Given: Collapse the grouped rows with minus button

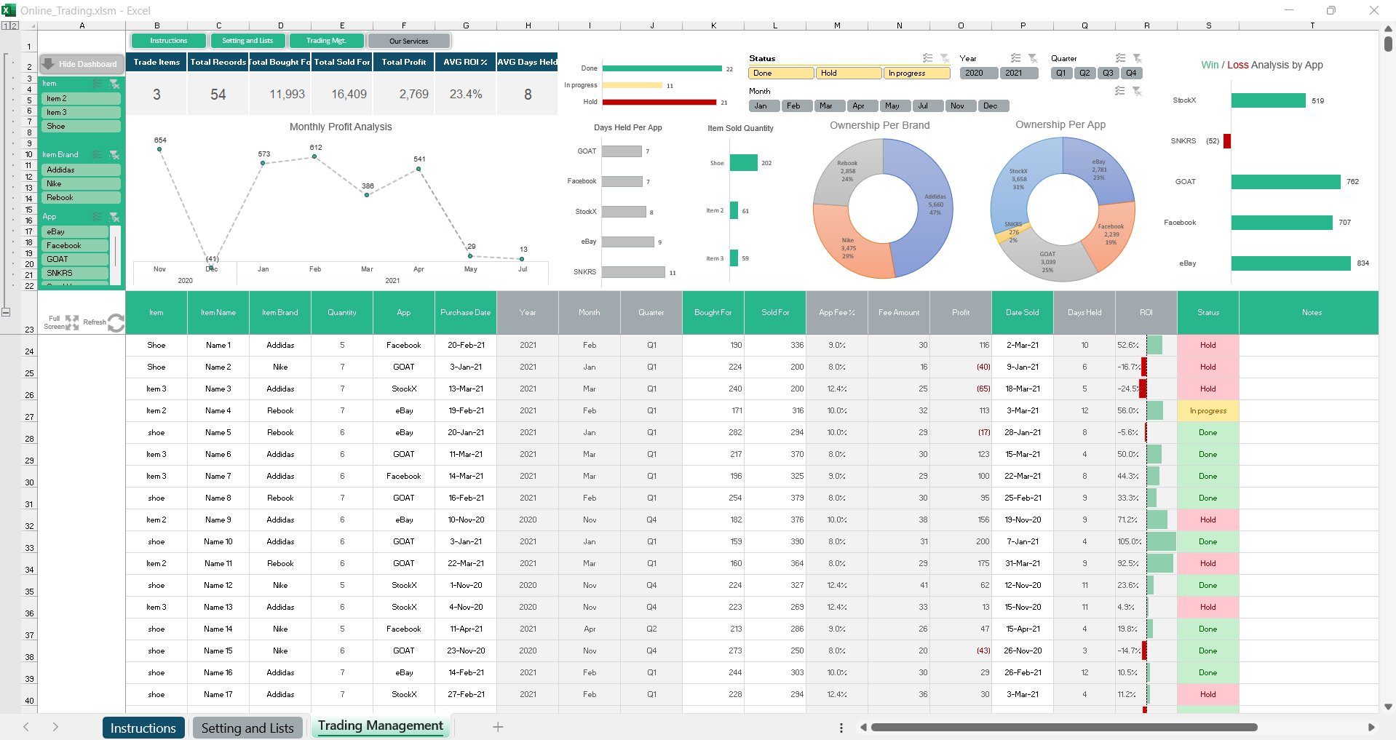Looking at the screenshot, I should click(x=6, y=312).
